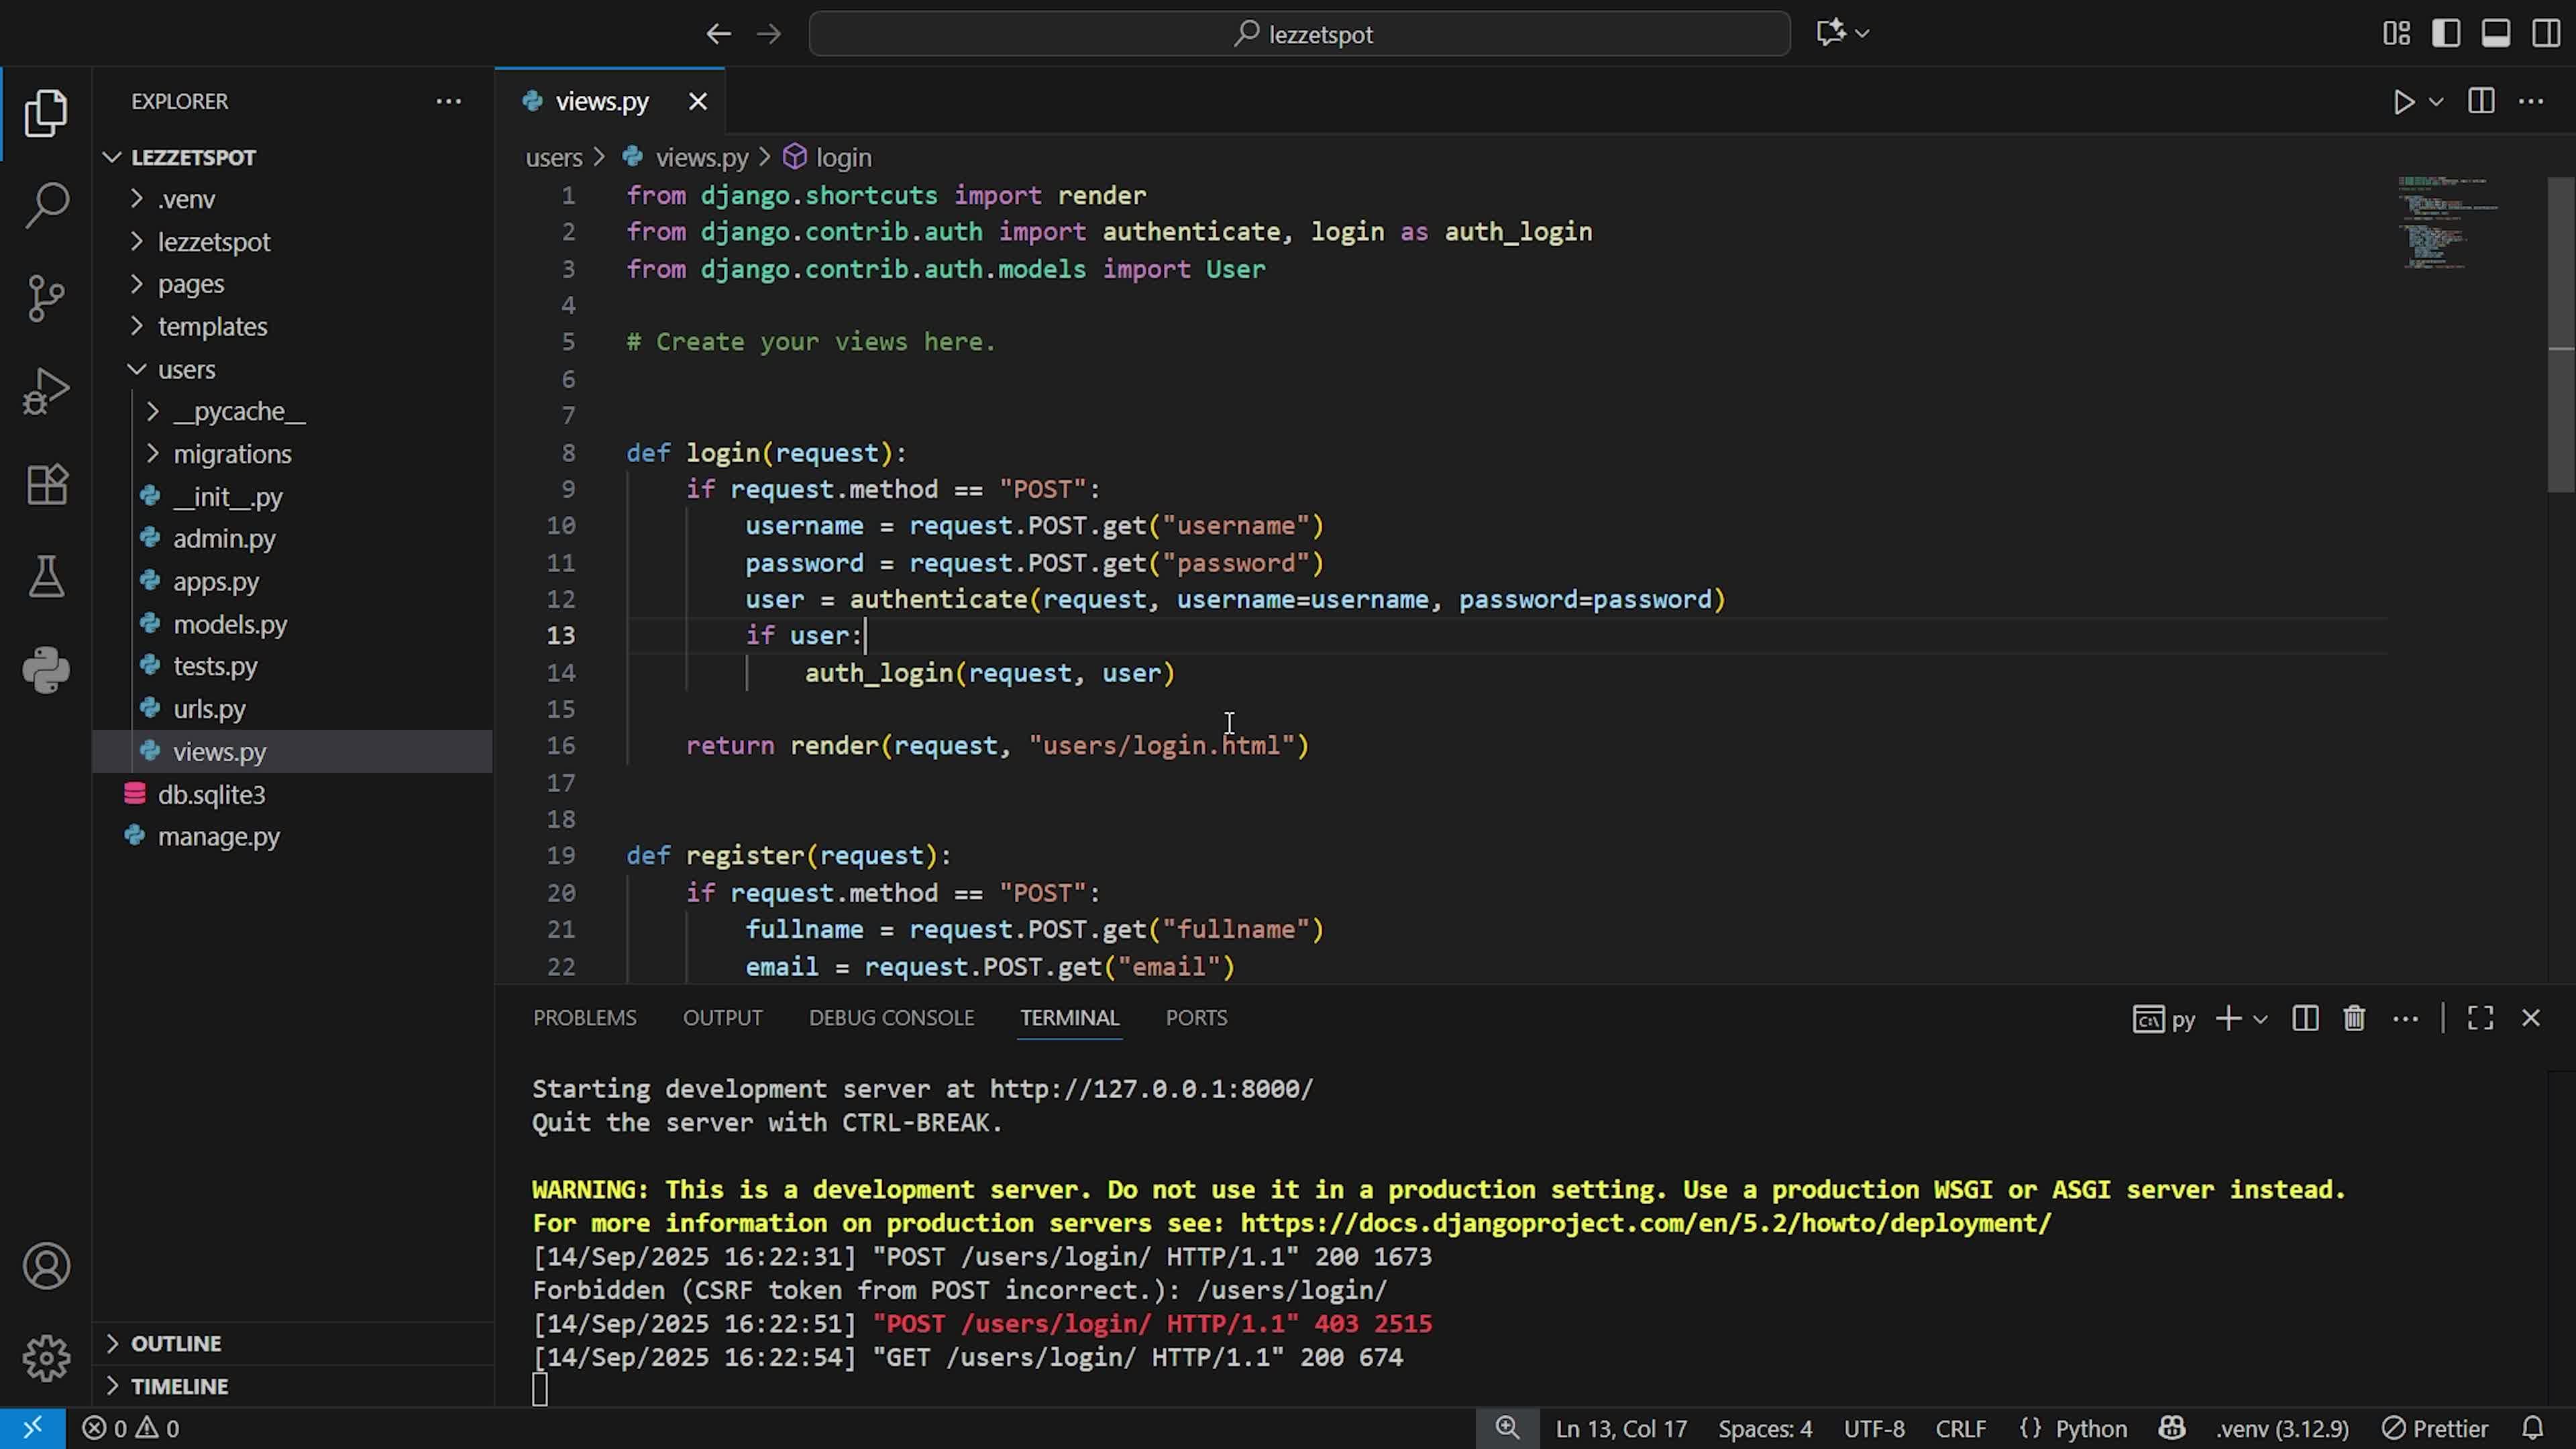Viewport: 2576px width, 1449px height.
Task: Expand the templates folder
Action: 212,327
